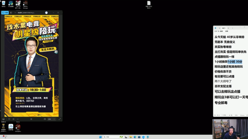
Task: Click the poster image in Photos viewer
Action: pyautogui.click(x=32, y=66)
